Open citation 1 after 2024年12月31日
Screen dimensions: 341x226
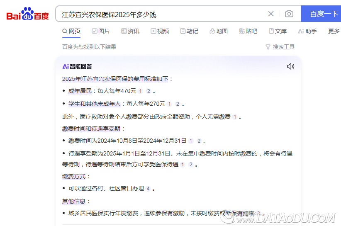191,141
